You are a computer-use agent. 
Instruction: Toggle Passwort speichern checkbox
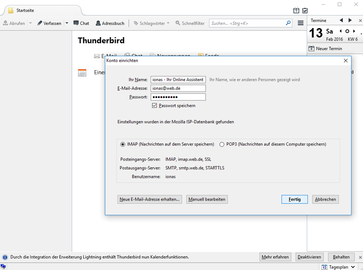(154, 105)
